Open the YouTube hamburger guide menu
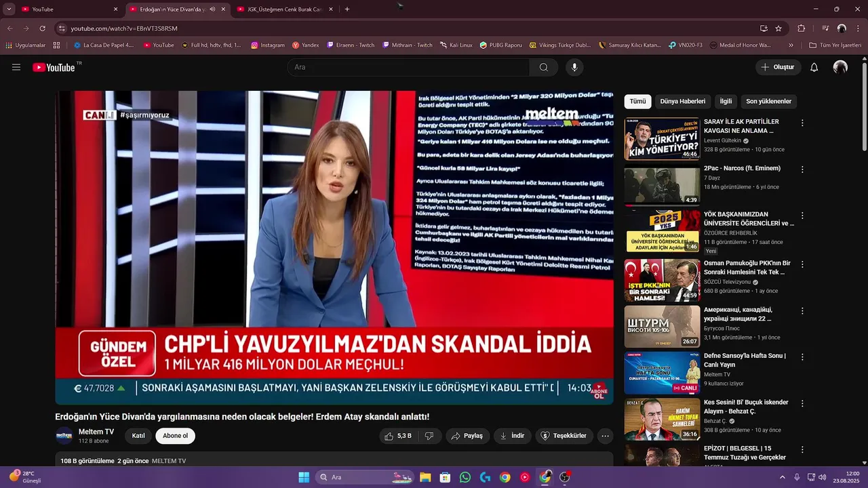The image size is (868, 488). [x=16, y=67]
